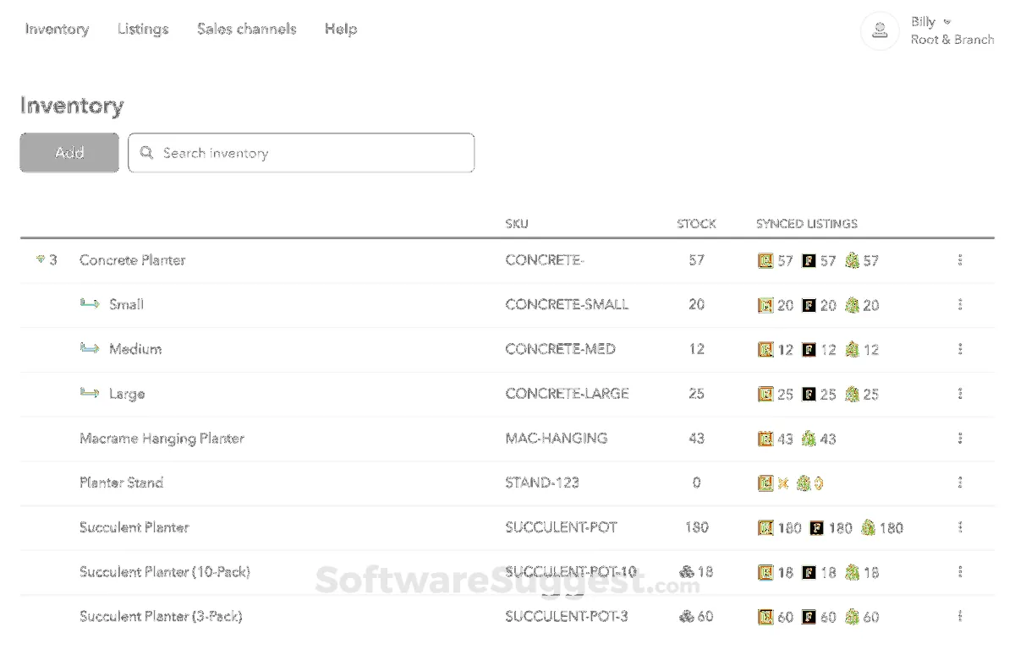Click the magnifier icon in the search box

(147, 153)
